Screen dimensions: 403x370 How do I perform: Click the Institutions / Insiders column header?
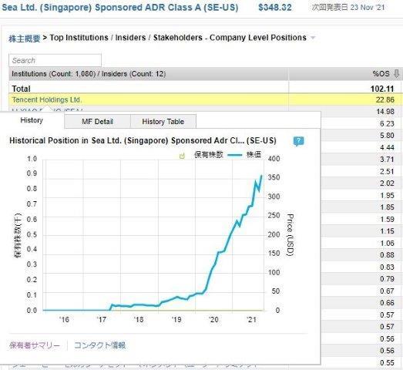(149, 74)
